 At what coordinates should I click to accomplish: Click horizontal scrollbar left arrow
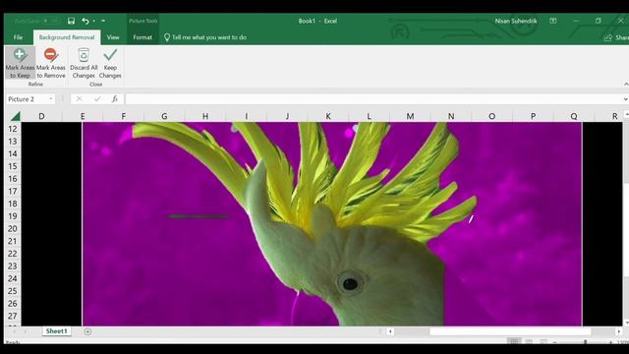pos(390,331)
